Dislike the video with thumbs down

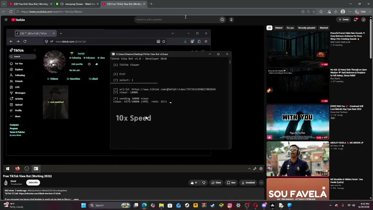pyautogui.click(x=204, y=183)
